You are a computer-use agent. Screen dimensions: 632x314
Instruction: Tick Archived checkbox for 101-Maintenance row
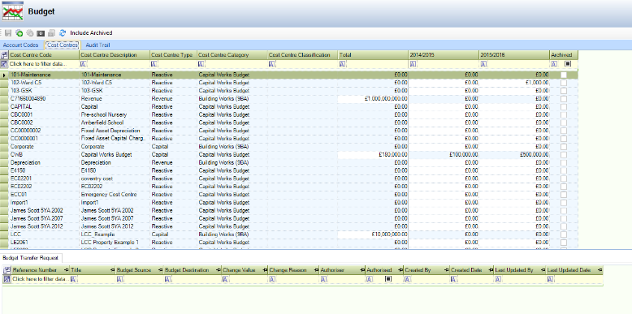click(564, 75)
